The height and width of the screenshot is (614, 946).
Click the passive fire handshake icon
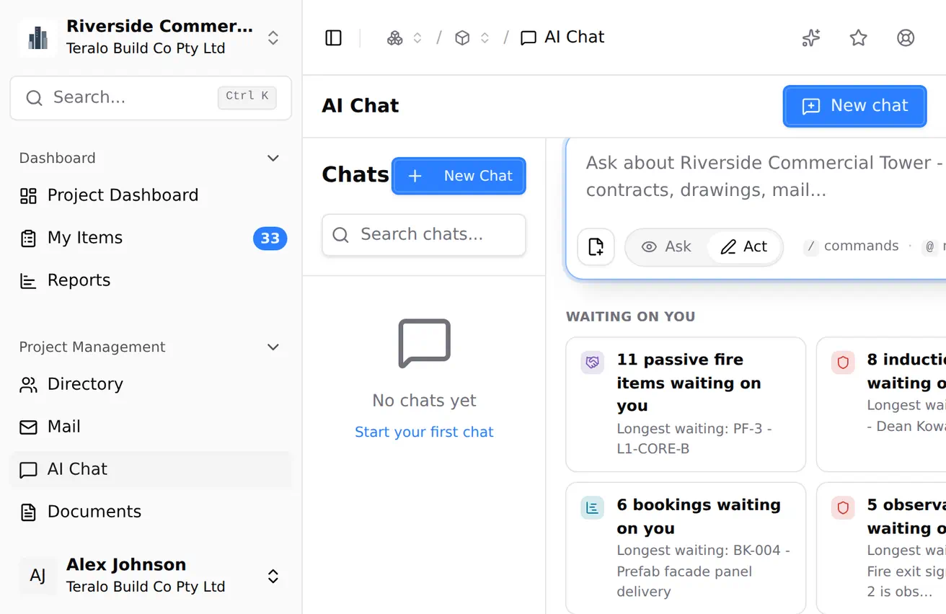pos(592,362)
